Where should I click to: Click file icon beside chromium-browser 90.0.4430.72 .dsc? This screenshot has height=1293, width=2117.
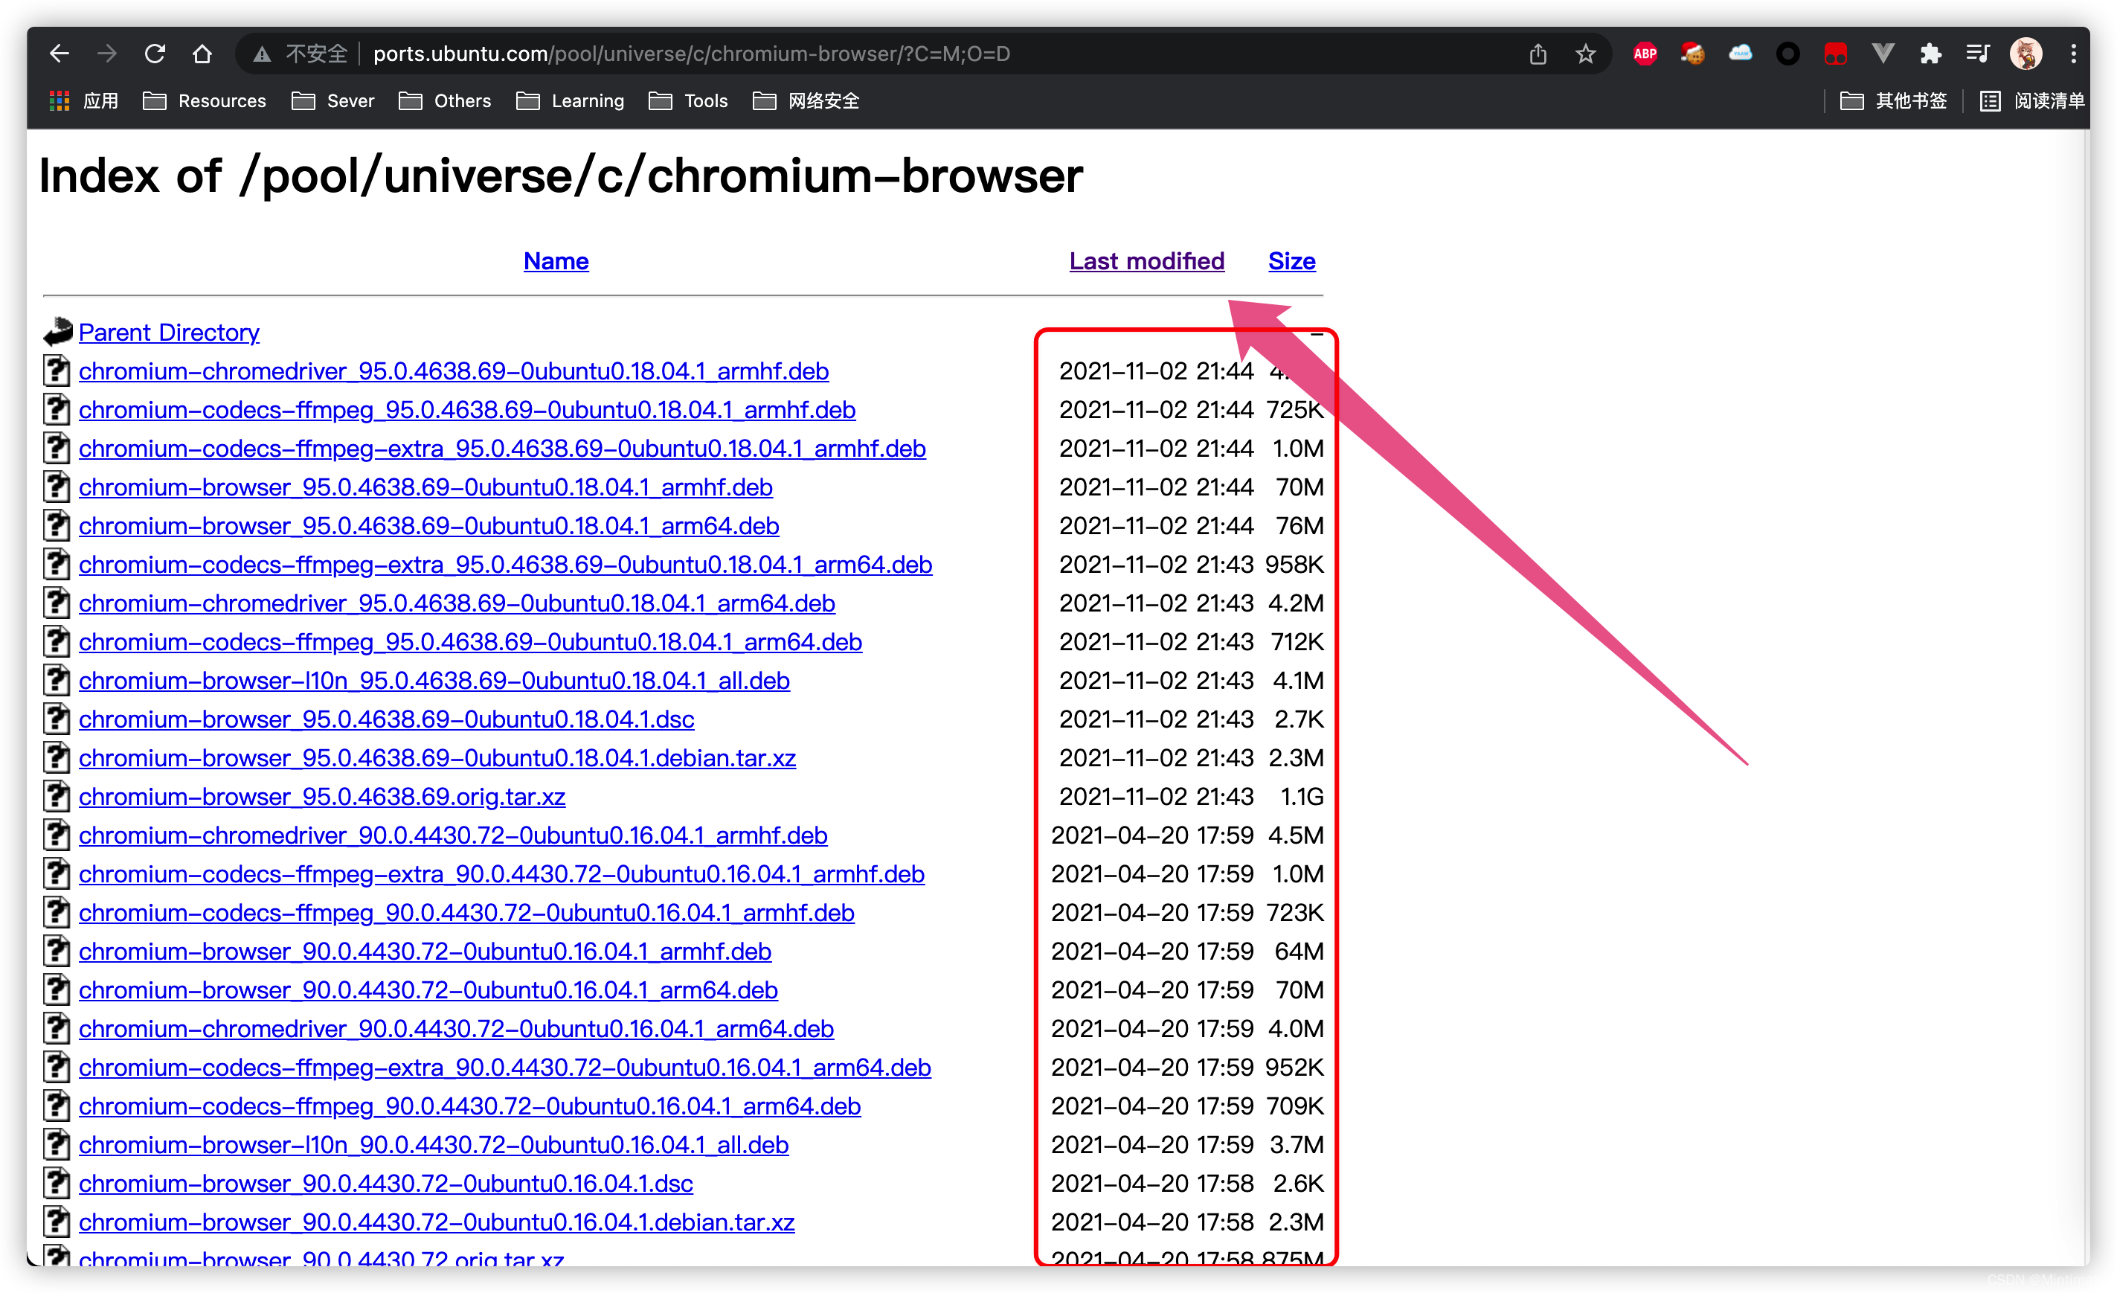pos(57,1182)
